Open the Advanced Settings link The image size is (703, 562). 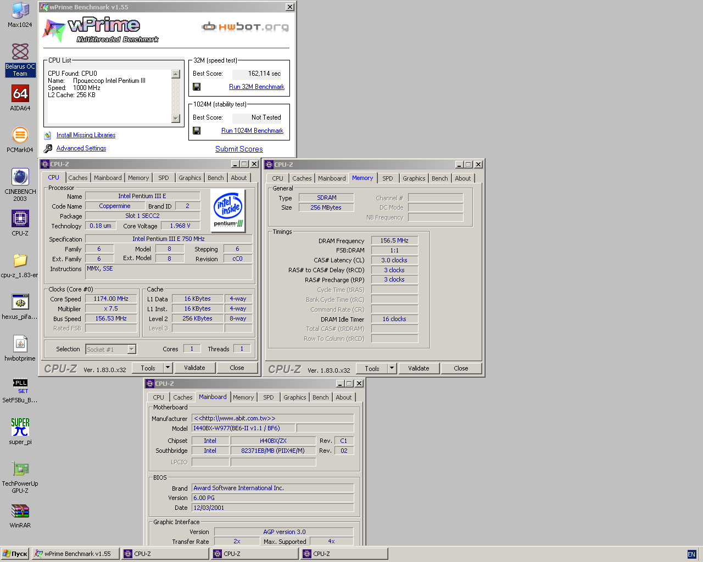point(81,148)
